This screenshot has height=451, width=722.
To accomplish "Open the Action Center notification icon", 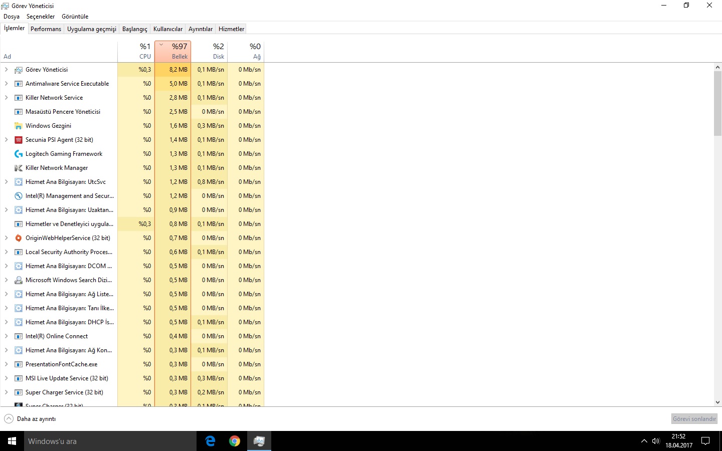I will 705,441.
